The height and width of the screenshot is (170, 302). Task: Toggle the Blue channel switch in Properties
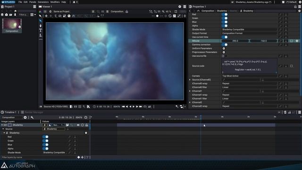[x=225, y=22]
